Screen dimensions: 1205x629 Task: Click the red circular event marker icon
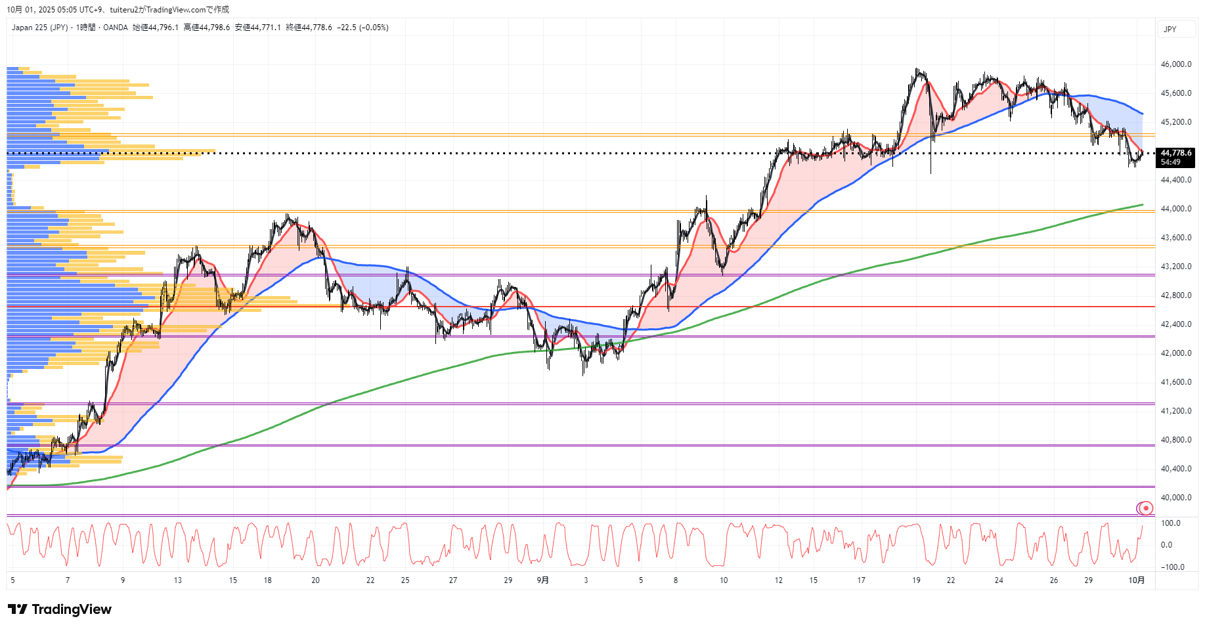click(x=1146, y=508)
